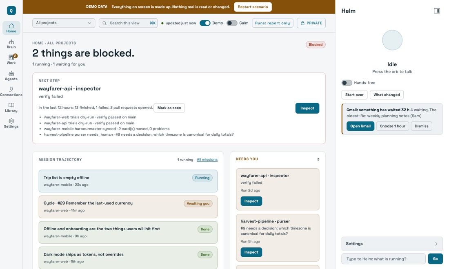Click the Blocked status badge

tap(316, 44)
